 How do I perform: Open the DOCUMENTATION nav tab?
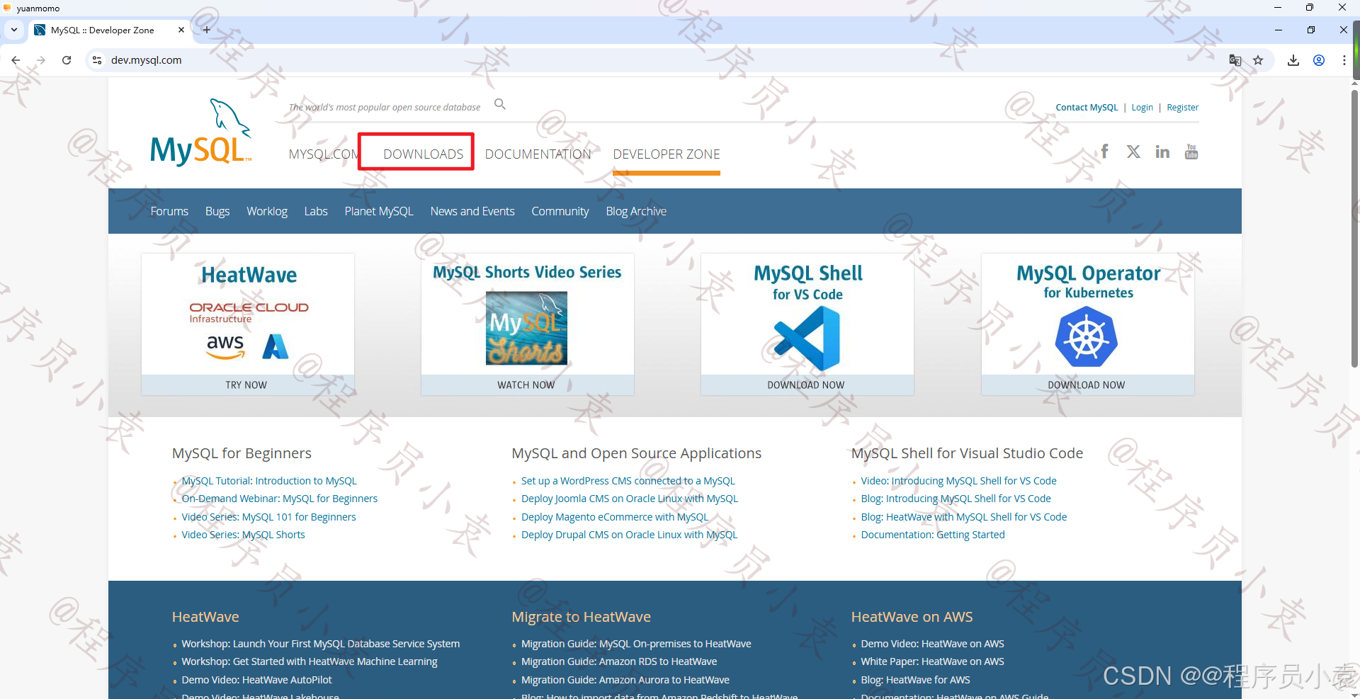coord(538,154)
